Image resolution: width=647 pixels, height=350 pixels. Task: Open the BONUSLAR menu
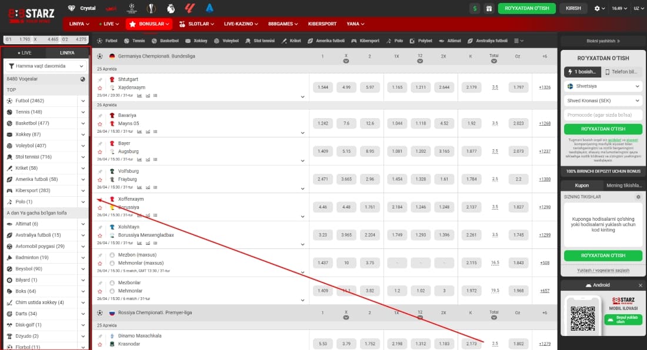[x=149, y=24]
